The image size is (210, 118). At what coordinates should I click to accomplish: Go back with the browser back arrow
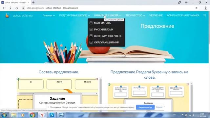tap(4, 8)
